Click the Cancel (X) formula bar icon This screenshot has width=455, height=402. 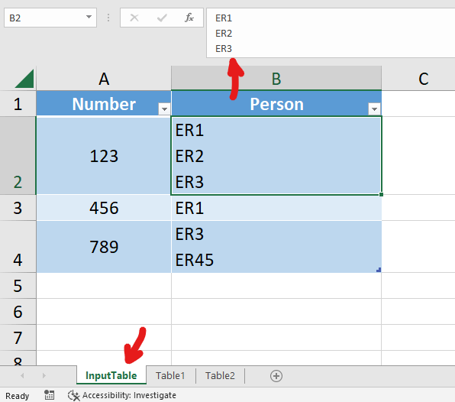point(134,18)
